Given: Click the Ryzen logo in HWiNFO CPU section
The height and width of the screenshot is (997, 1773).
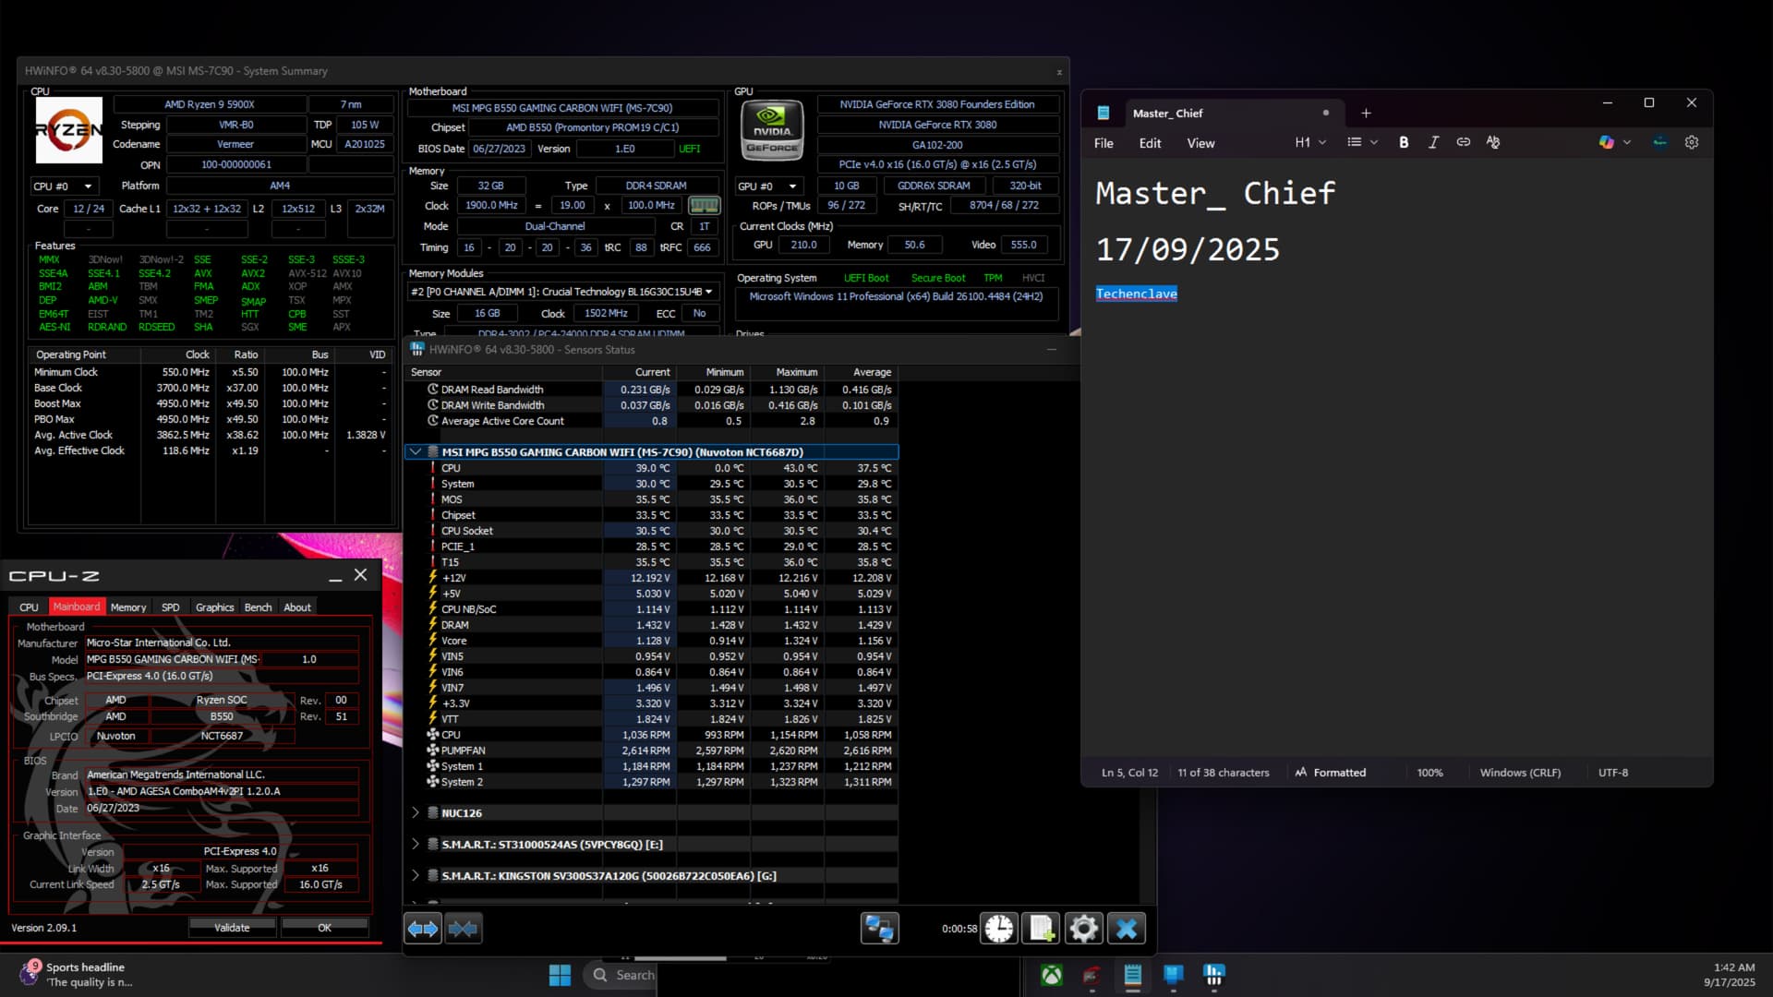Looking at the screenshot, I should tap(68, 130).
